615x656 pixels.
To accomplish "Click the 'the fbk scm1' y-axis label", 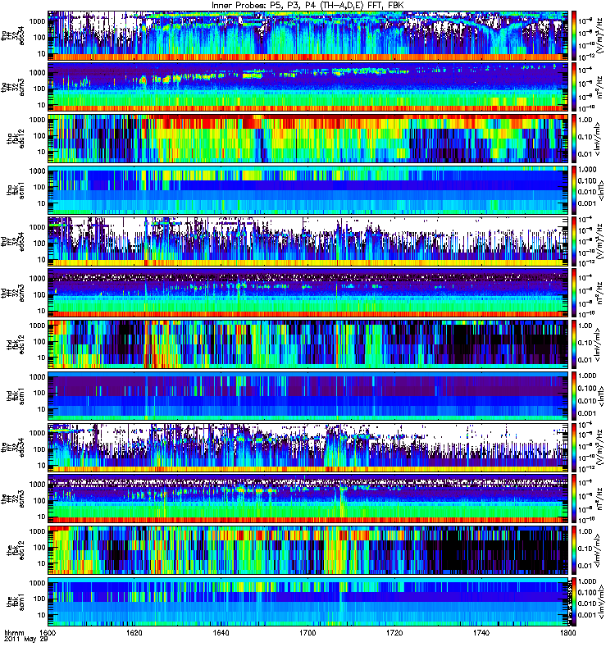I will 16,602.
